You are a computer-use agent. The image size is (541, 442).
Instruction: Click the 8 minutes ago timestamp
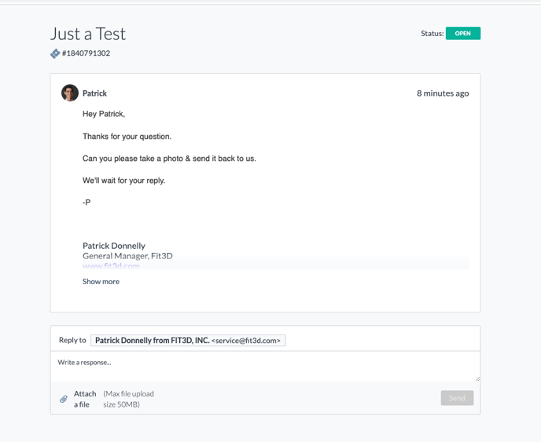pos(443,93)
